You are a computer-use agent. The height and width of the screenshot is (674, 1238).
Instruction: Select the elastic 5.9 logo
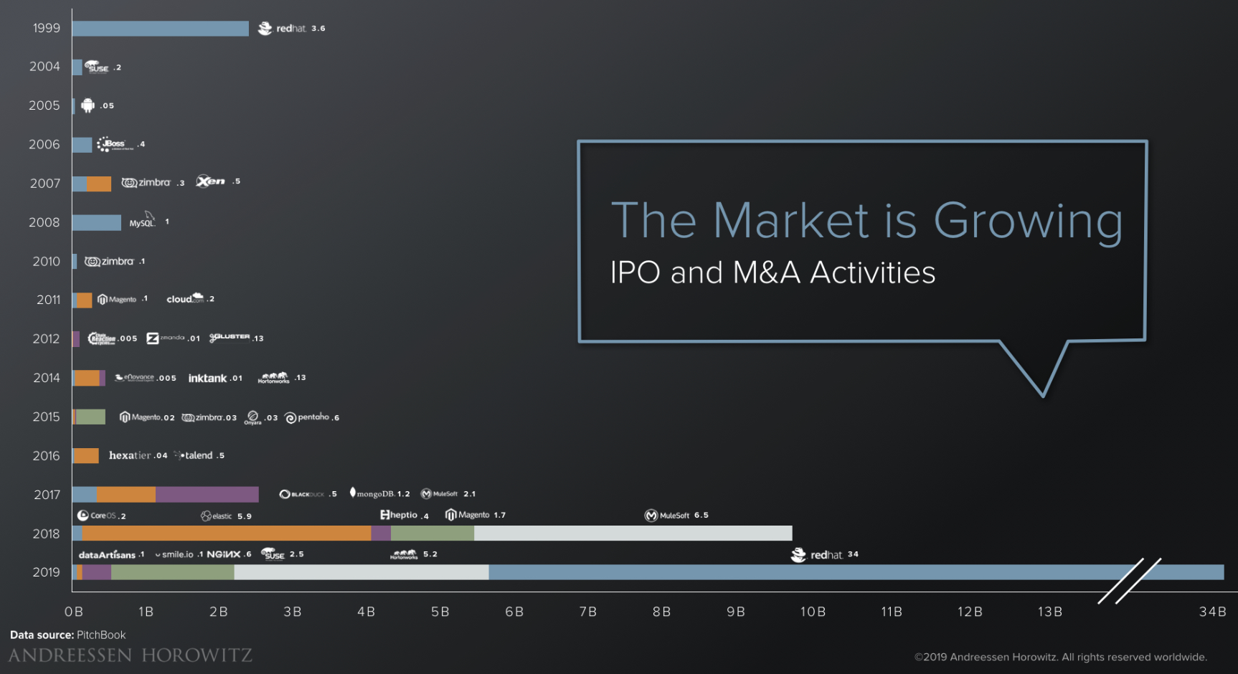pyautogui.click(x=217, y=516)
